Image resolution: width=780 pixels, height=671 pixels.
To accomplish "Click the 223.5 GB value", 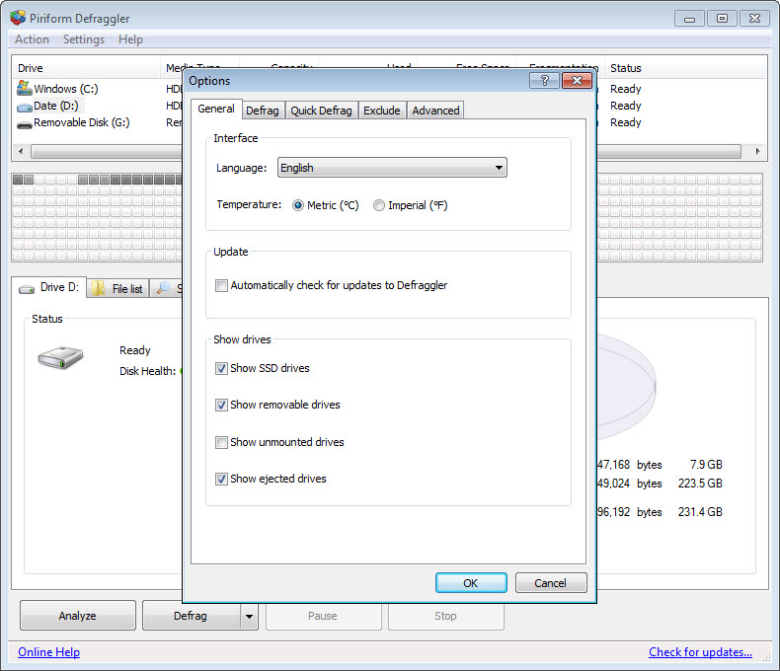I will tap(700, 484).
